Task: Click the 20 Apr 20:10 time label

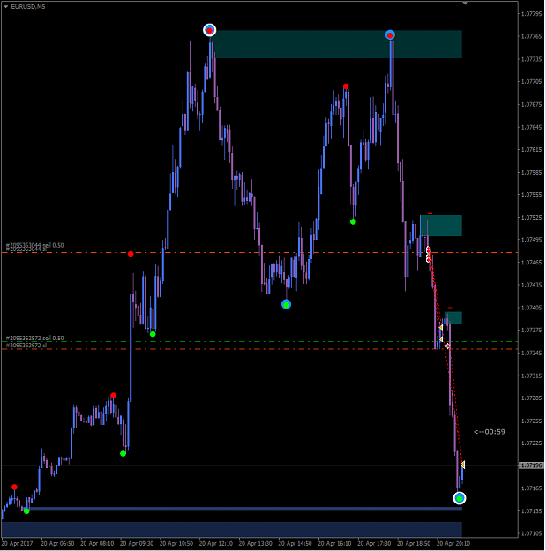Action: [x=453, y=544]
